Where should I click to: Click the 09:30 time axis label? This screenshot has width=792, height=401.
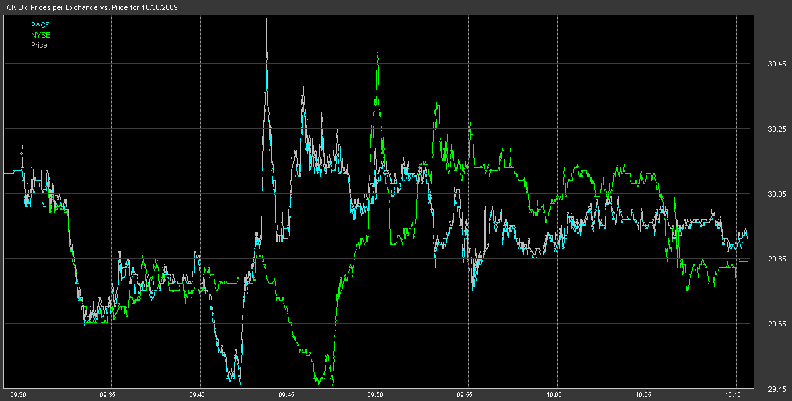(18, 395)
